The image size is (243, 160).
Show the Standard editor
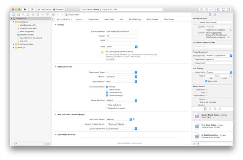(202, 9)
